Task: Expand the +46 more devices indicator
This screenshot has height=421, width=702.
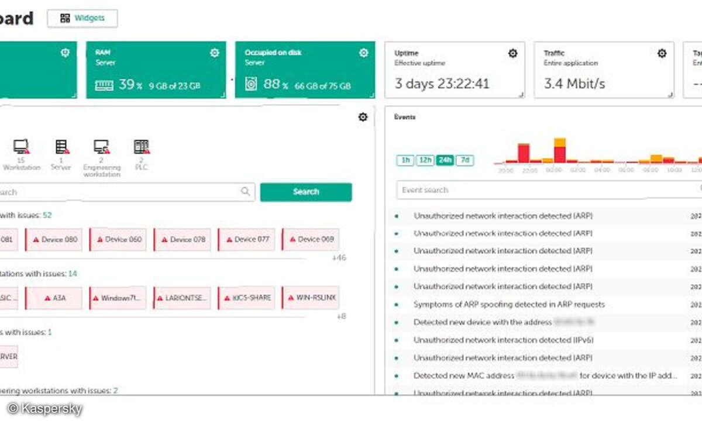Action: pos(339,258)
